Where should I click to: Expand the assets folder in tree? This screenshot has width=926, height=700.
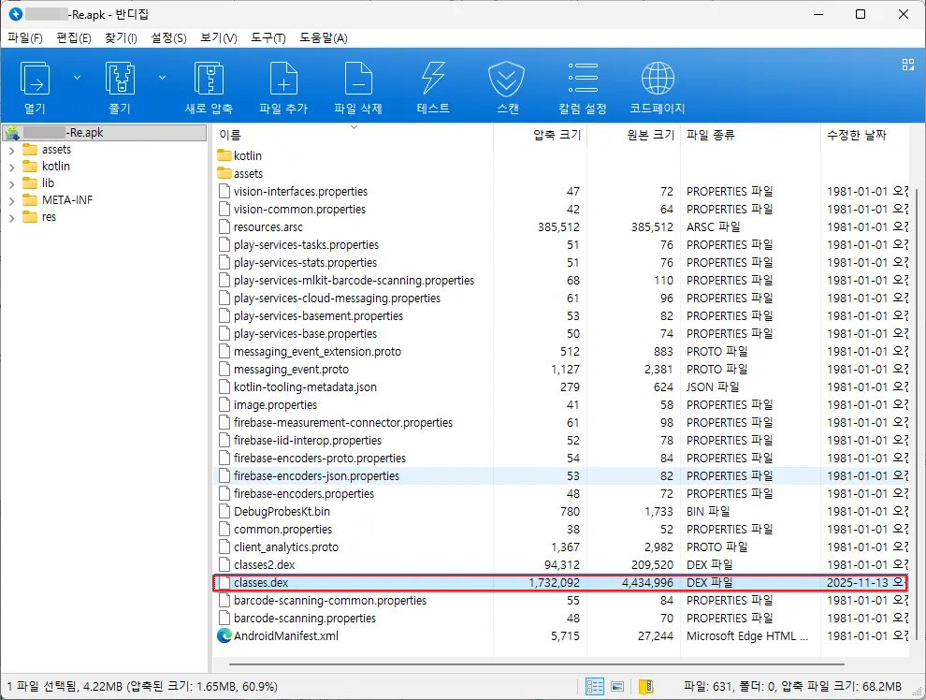(12, 151)
